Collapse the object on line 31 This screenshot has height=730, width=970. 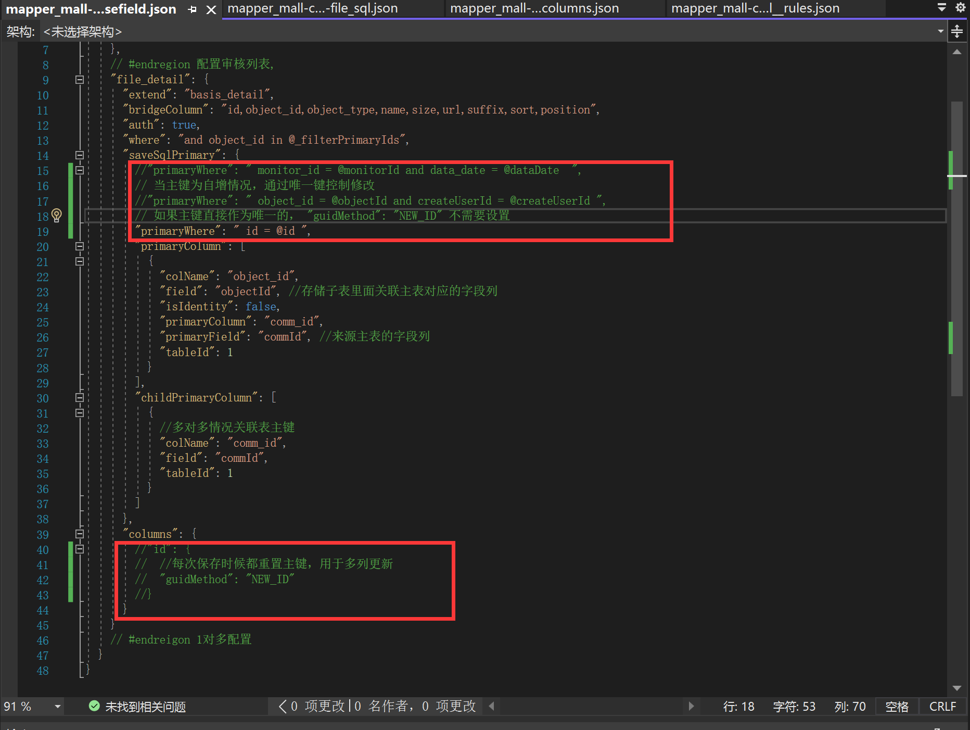80,413
